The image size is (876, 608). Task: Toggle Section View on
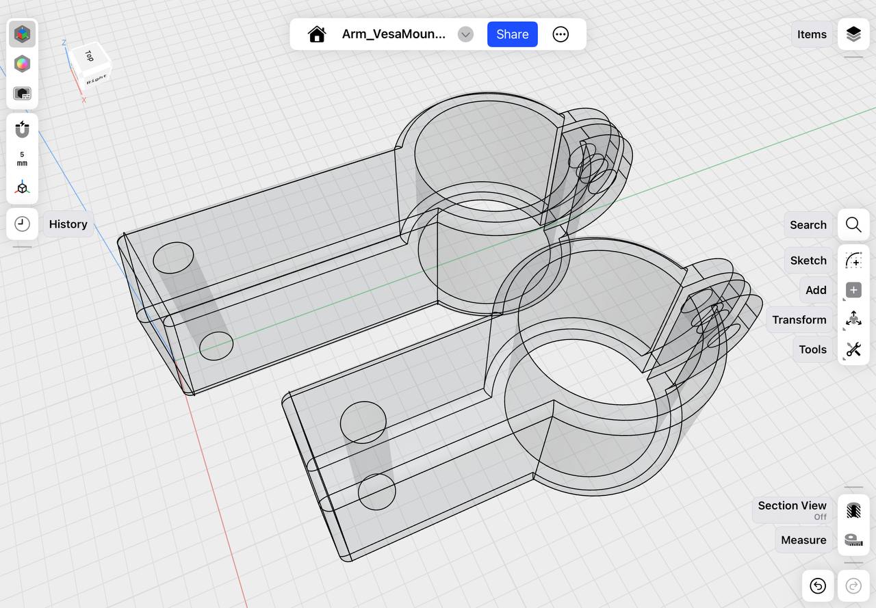[853, 510]
